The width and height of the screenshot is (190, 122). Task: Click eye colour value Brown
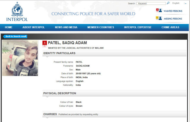tap(79, 106)
